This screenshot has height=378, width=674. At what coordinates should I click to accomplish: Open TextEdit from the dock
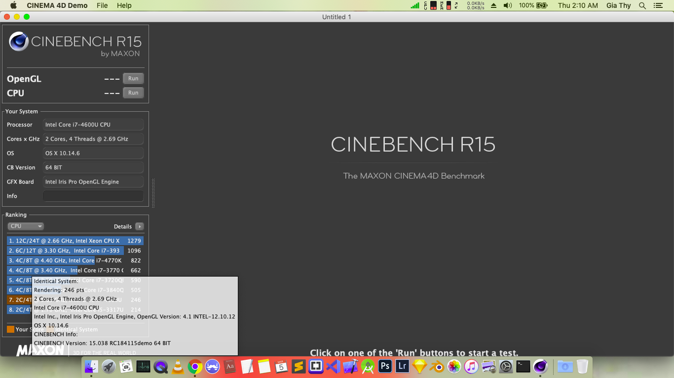247,366
